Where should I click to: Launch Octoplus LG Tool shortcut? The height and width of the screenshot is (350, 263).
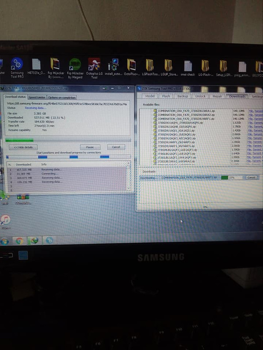pyautogui.click(x=94, y=68)
